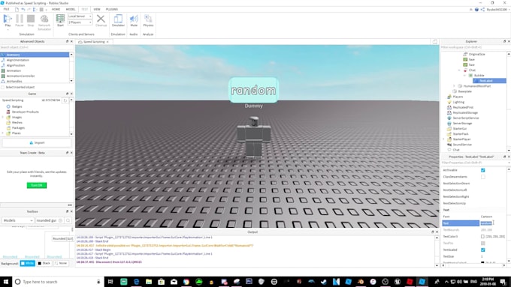Toggle the TextScaled checkbox

point(482,250)
